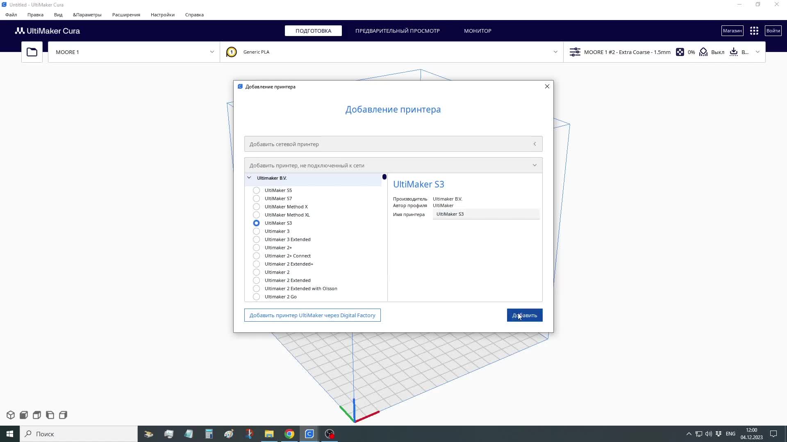Open the Generic PLA material dropdown

pyautogui.click(x=391, y=52)
